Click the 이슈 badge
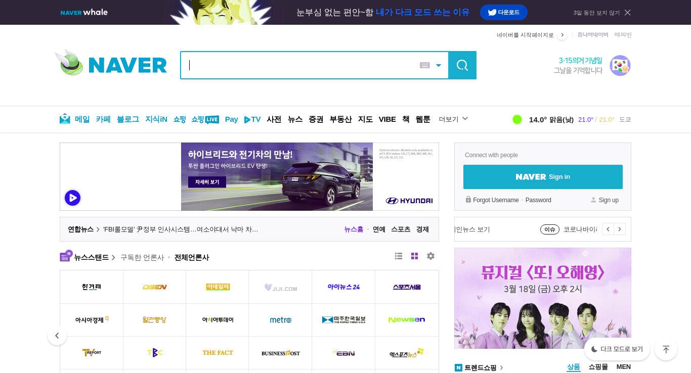691x373 pixels. tap(550, 229)
